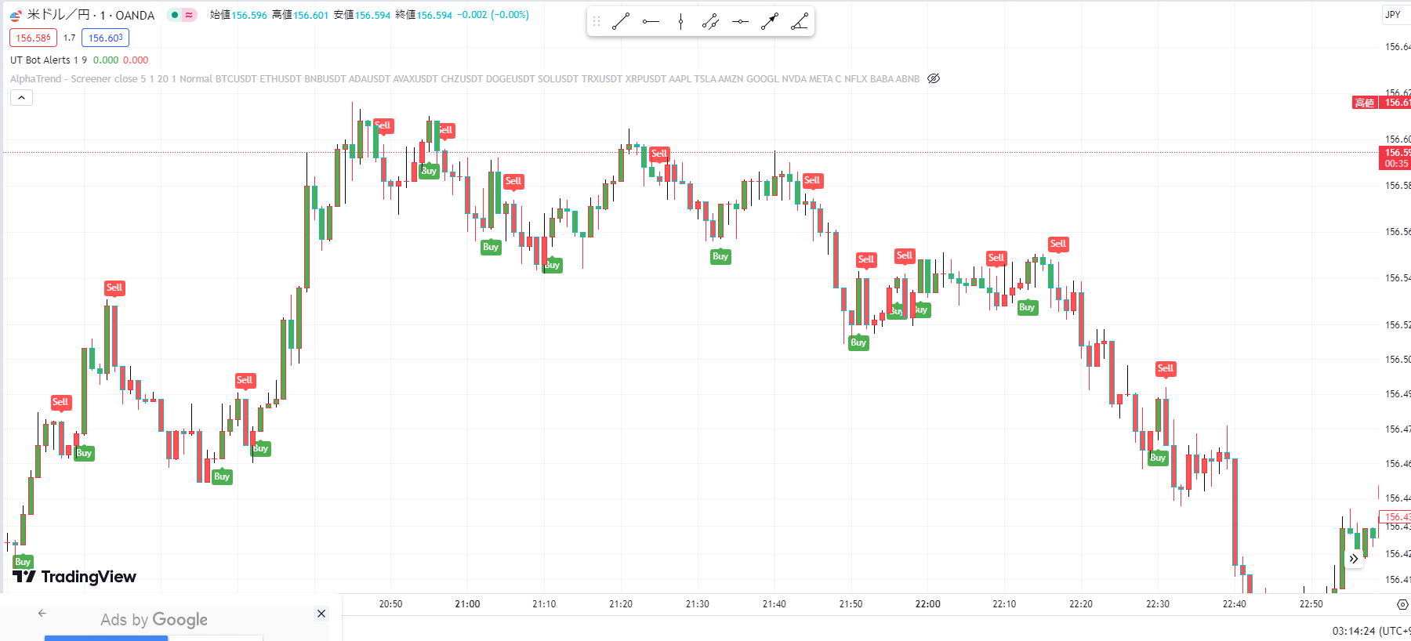
Task: Select the Trend Line drawing tool
Action: click(x=621, y=22)
